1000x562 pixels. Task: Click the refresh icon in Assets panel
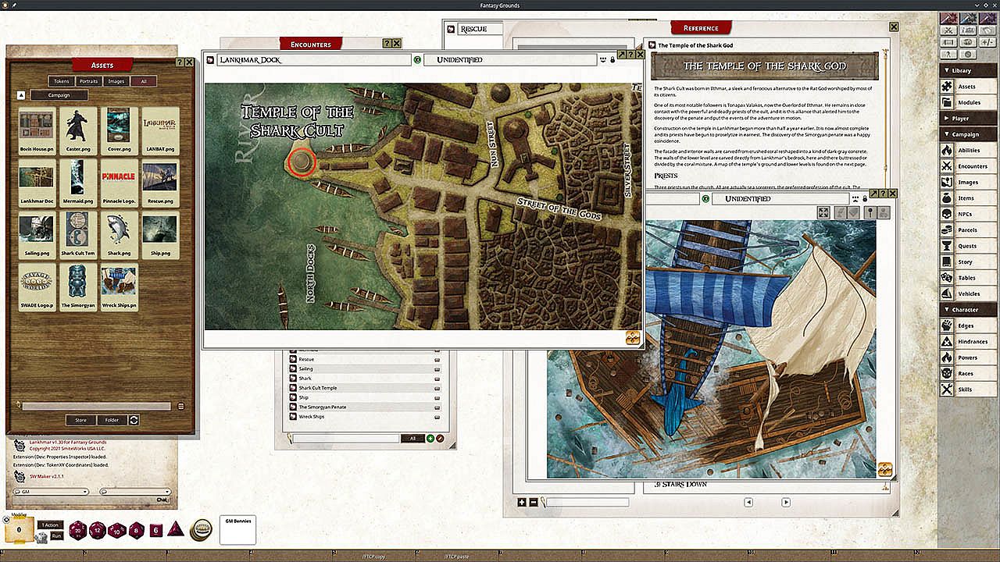tap(134, 420)
